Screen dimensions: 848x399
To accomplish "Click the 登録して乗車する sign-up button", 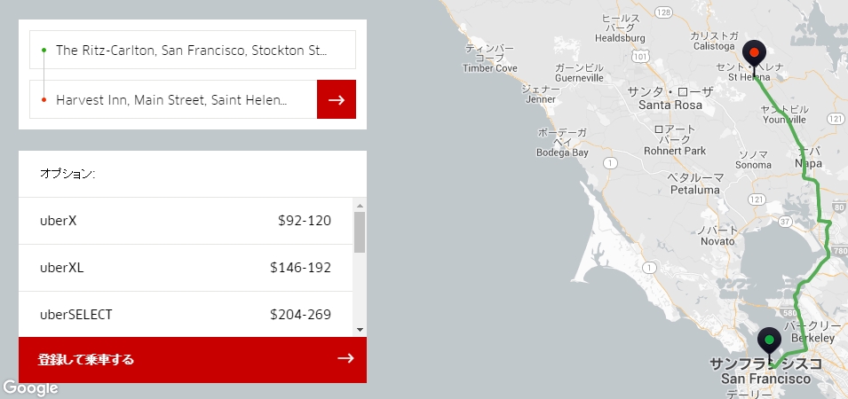I will [193, 360].
